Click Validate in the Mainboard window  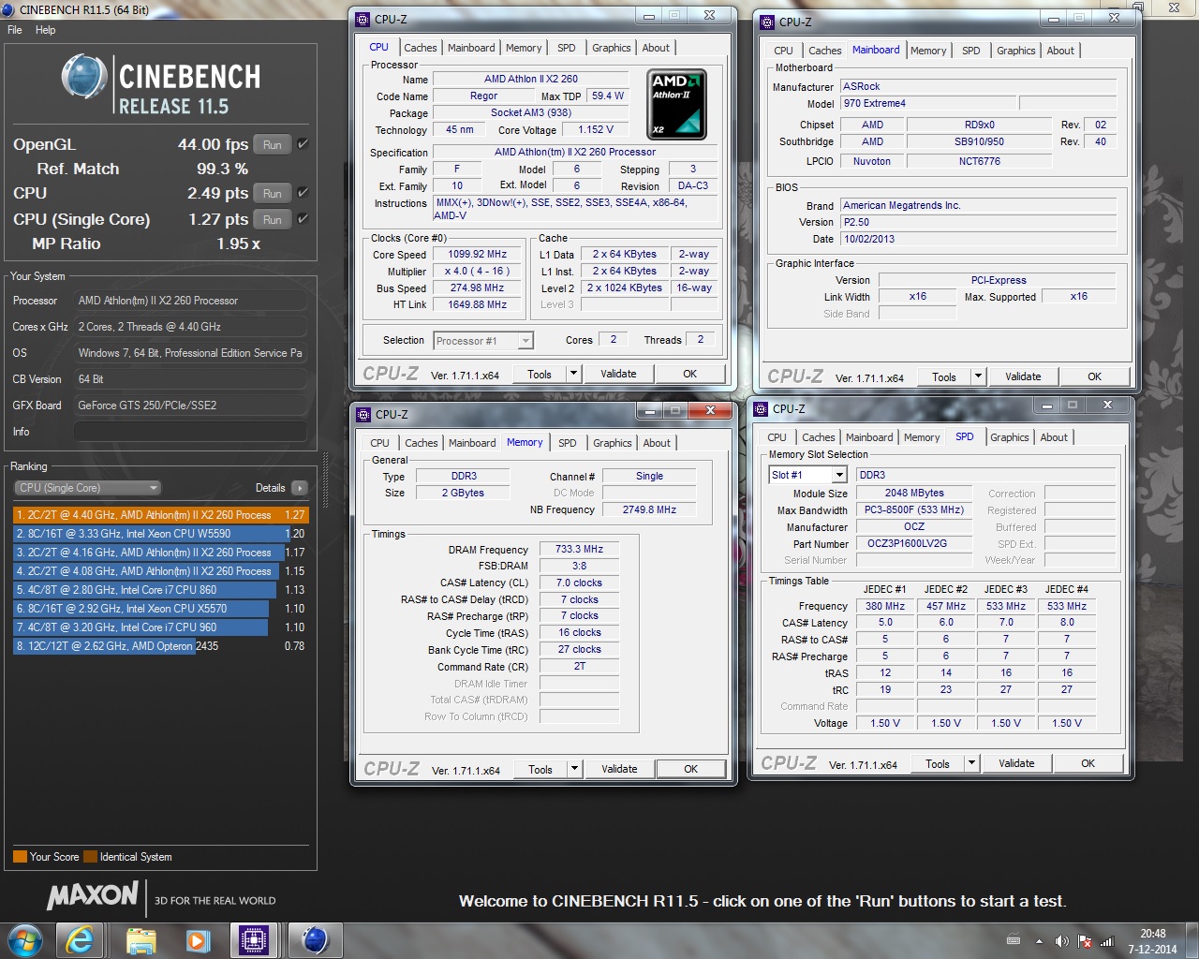[x=1023, y=376]
